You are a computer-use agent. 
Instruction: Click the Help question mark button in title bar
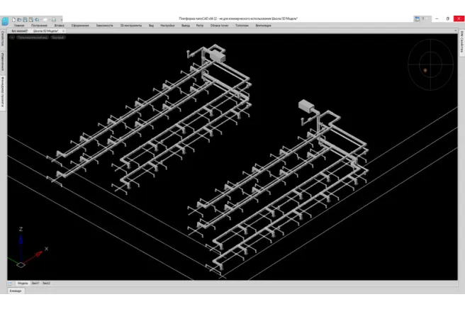pyautogui.click(x=422, y=19)
